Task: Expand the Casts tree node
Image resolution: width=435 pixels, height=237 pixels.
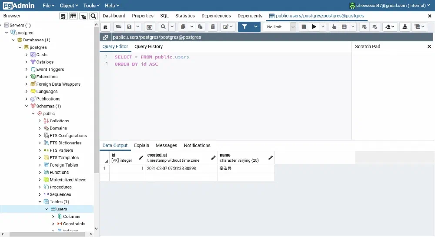Action: coord(27,55)
